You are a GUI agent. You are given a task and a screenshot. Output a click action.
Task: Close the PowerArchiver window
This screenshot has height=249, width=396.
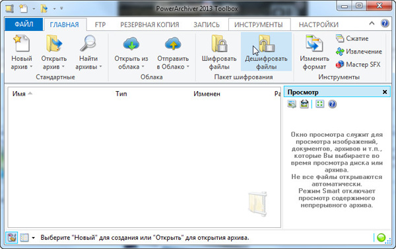(x=379, y=6)
